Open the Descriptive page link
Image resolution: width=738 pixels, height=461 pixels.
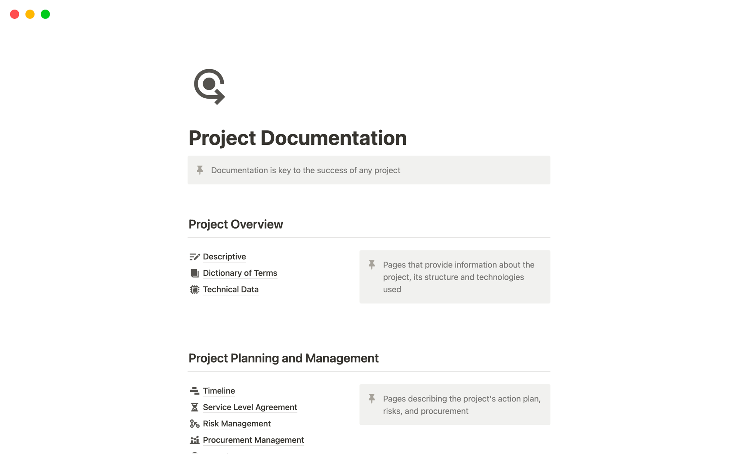224,256
